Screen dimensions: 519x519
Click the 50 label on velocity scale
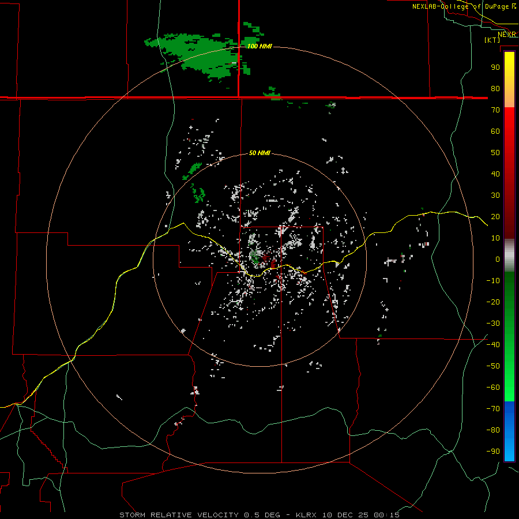tap(495, 153)
